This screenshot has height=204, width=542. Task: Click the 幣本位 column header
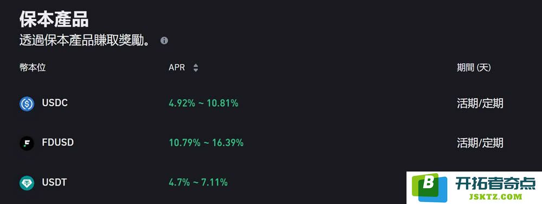pos(33,68)
